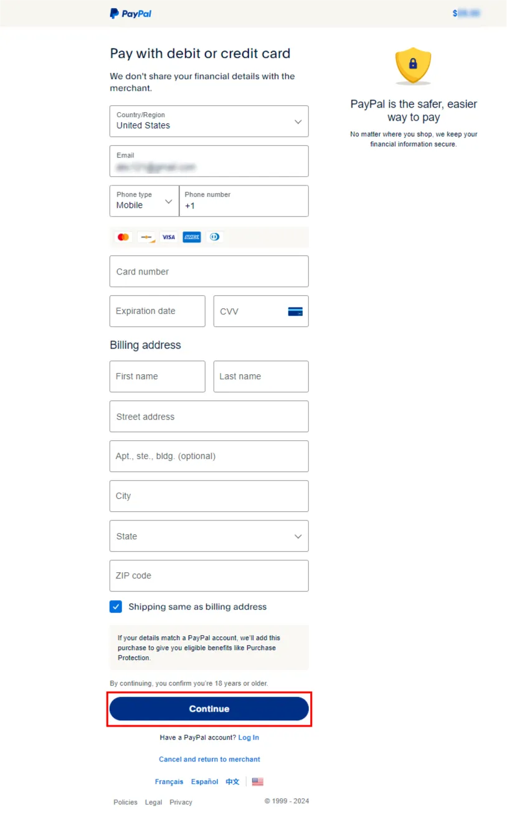Click the PayPal logo in the header
This screenshot has width=507, height=830.
coord(131,13)
